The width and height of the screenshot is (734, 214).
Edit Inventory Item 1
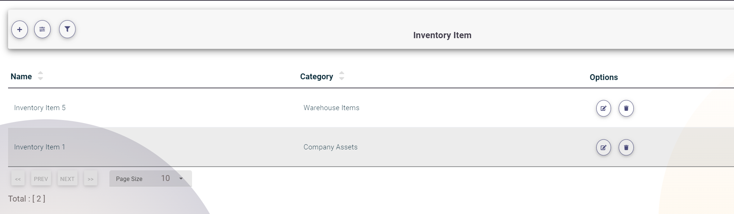point(603,148)
